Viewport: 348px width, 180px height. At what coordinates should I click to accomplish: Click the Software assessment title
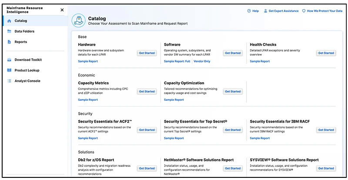[172, 45]
